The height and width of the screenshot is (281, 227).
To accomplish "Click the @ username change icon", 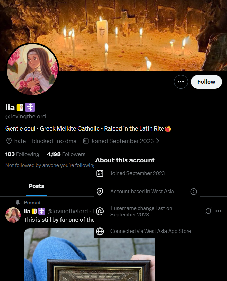I will pos(100,211).
